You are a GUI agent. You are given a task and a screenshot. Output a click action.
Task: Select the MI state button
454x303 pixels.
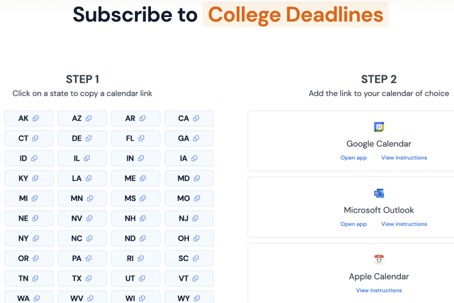pyautogui.click(x=29, y=199)
